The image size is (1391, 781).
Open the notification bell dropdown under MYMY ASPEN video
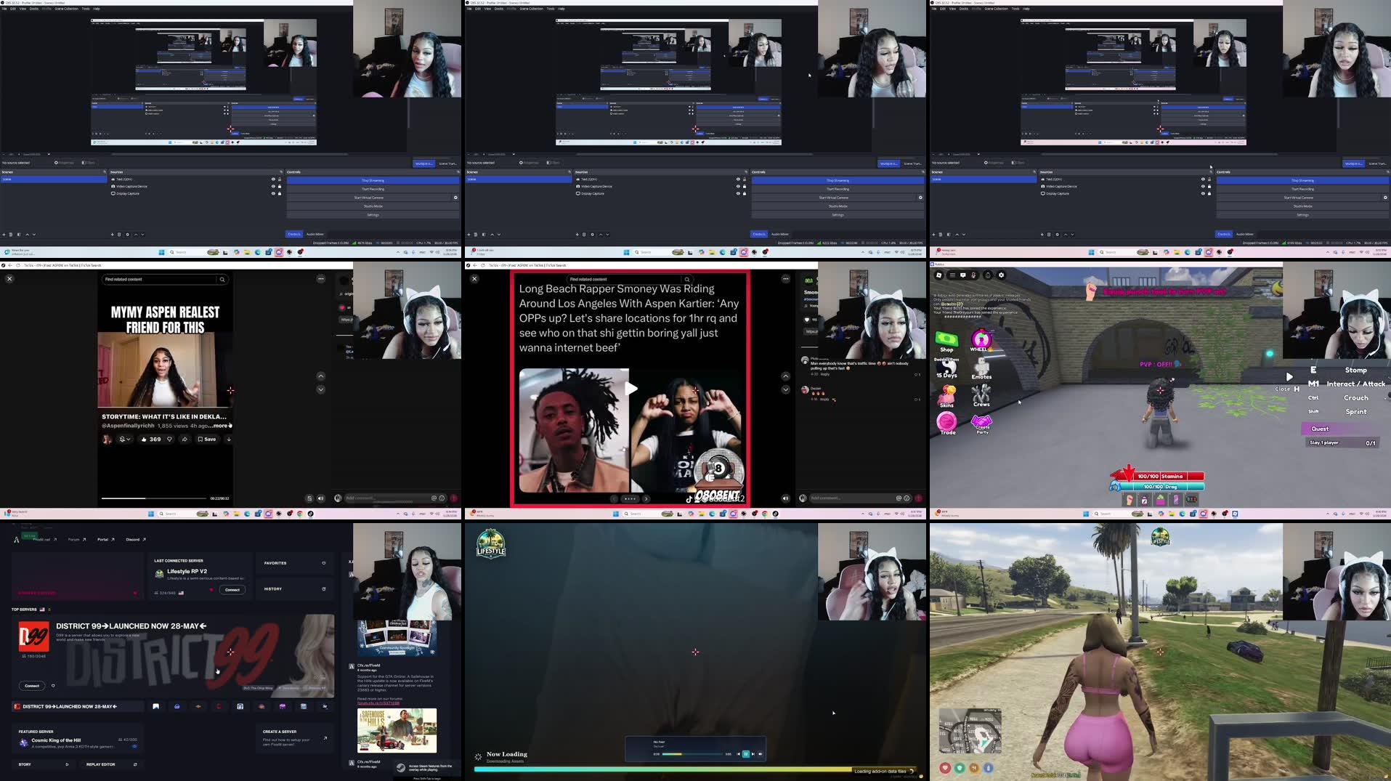124,440
